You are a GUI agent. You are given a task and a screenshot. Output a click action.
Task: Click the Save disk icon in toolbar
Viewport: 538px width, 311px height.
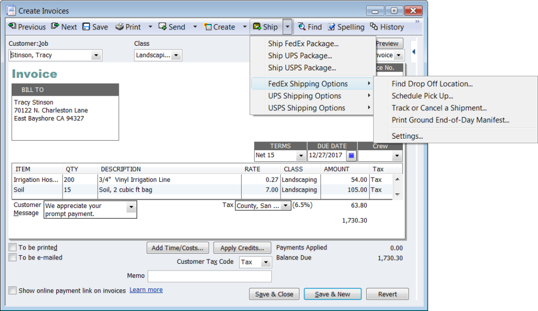coord(86,27)
